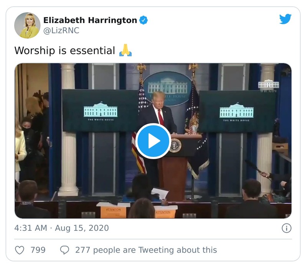The height and width of the screenshot is (268, 307).
Task: Play the embedded briefing video
Action: pyautogui.click(x=153, y=141)
